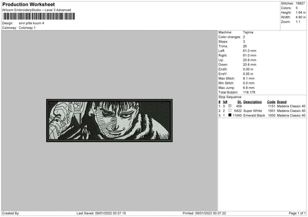Click the Code column header
Viewport: 308px width, 217px height.
[271, 102]
